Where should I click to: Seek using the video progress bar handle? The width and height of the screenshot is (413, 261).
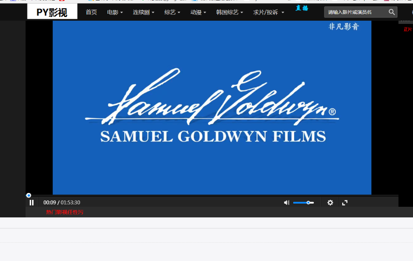29,195
